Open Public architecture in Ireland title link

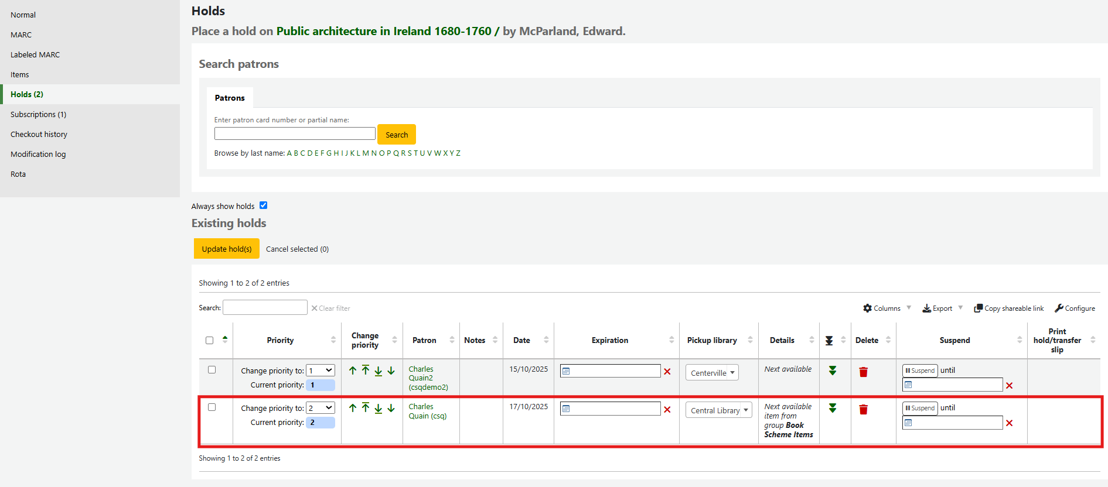[387, 31]
